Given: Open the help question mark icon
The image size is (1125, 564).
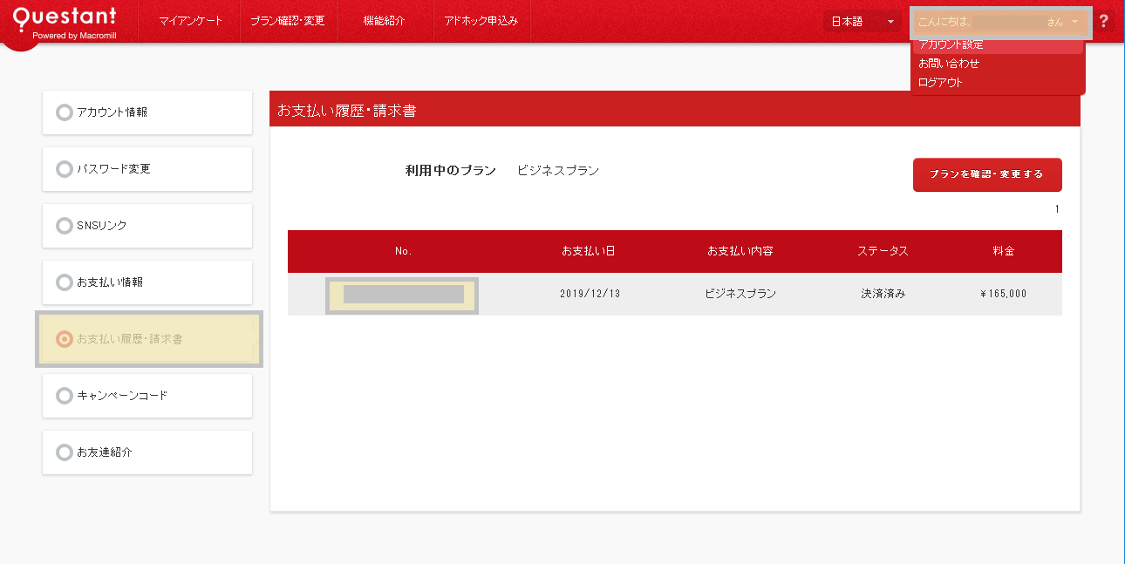Looking at the screenshot, I should coord(1104,22).
